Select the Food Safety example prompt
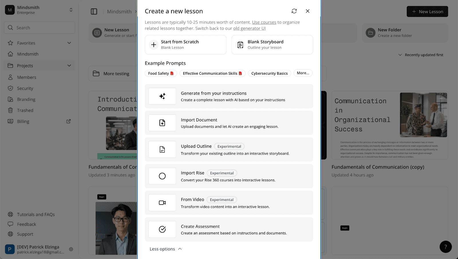Image resolution: width=458 pixels, height=259 pixels. point(161,73)
